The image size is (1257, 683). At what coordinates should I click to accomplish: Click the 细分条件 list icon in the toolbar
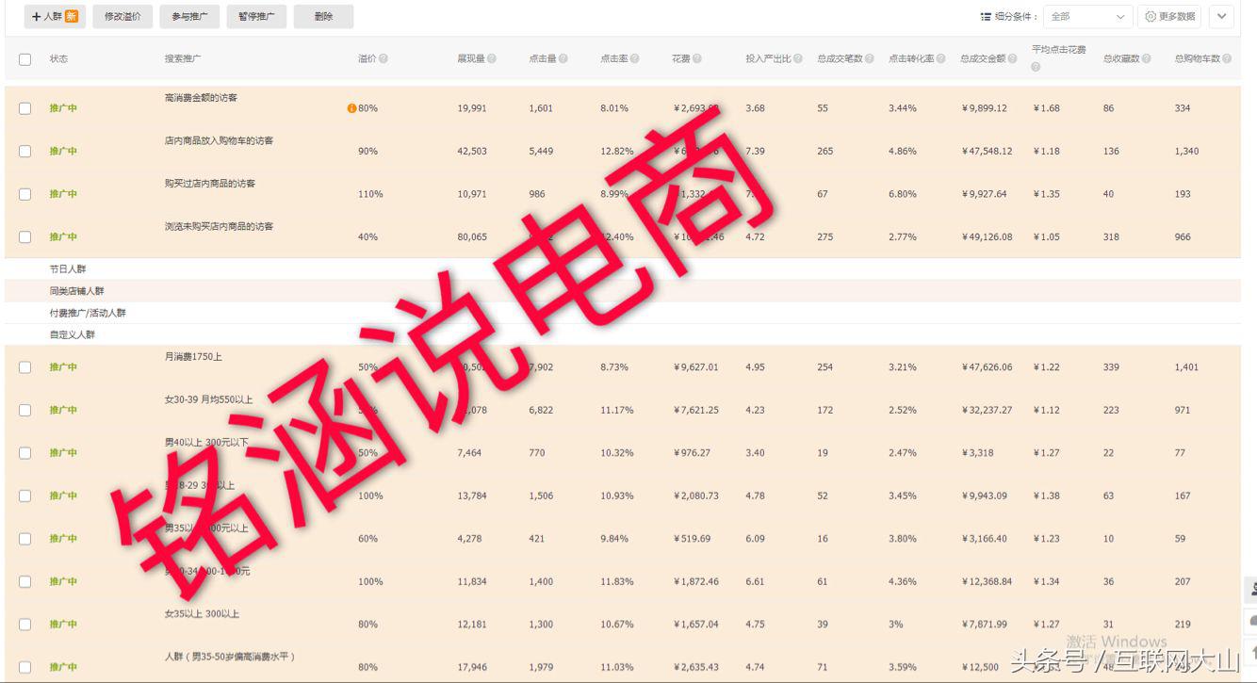click(x=986, y=16)
